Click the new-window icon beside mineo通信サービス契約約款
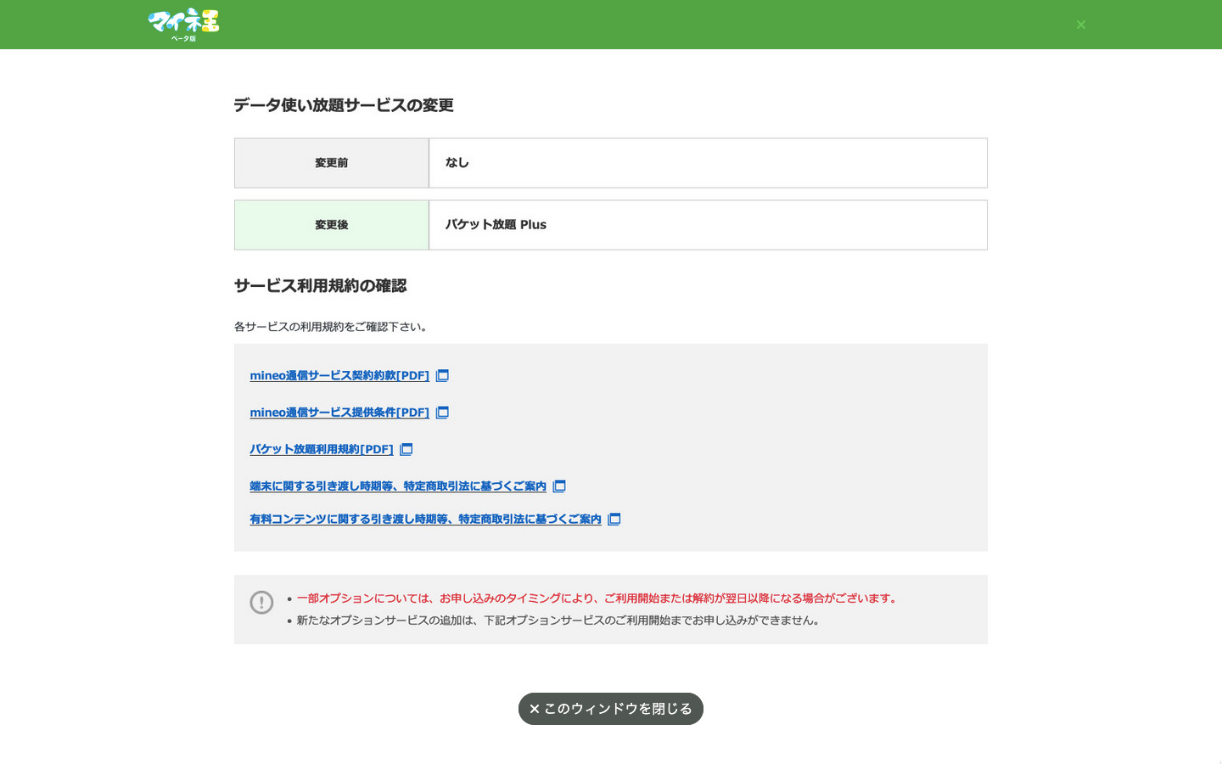 tap(442, 376)
